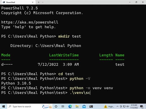Click the 'python -V' command text
This screenshot has height=109, width=146.
pyautogui.click(x=80, y=78)
